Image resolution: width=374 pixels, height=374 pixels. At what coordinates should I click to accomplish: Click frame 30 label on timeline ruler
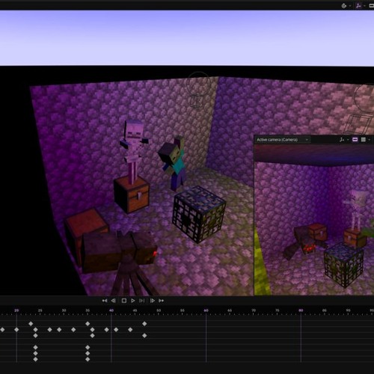64,310
